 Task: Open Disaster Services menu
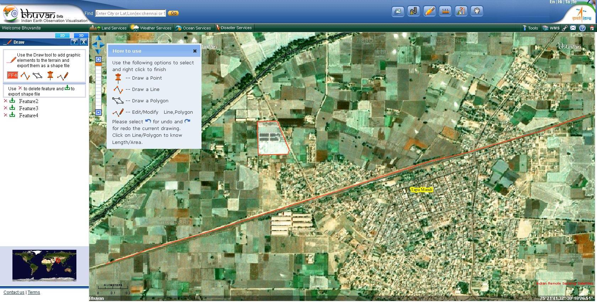pyautogui.click(x=234, y=28)
